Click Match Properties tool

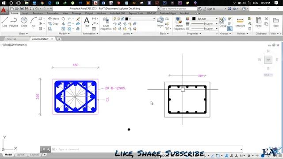tap(179, 23)
